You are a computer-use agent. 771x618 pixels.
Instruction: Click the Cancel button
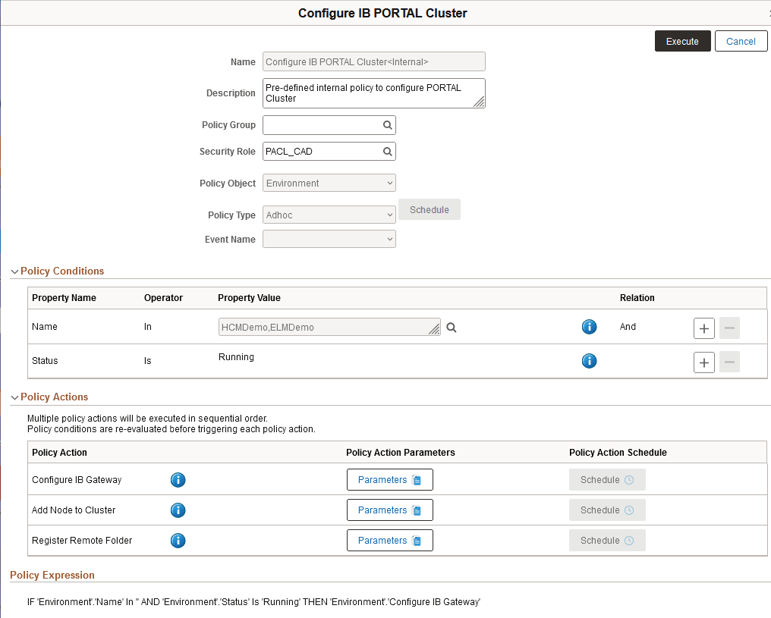point(741,41)
